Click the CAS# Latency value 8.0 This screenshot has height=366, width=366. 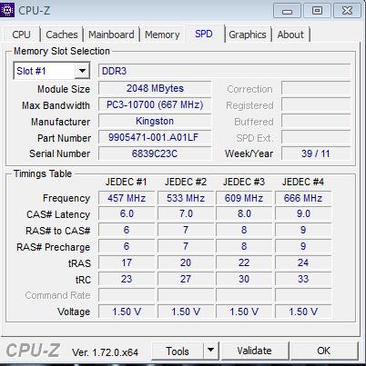[244, 213]
